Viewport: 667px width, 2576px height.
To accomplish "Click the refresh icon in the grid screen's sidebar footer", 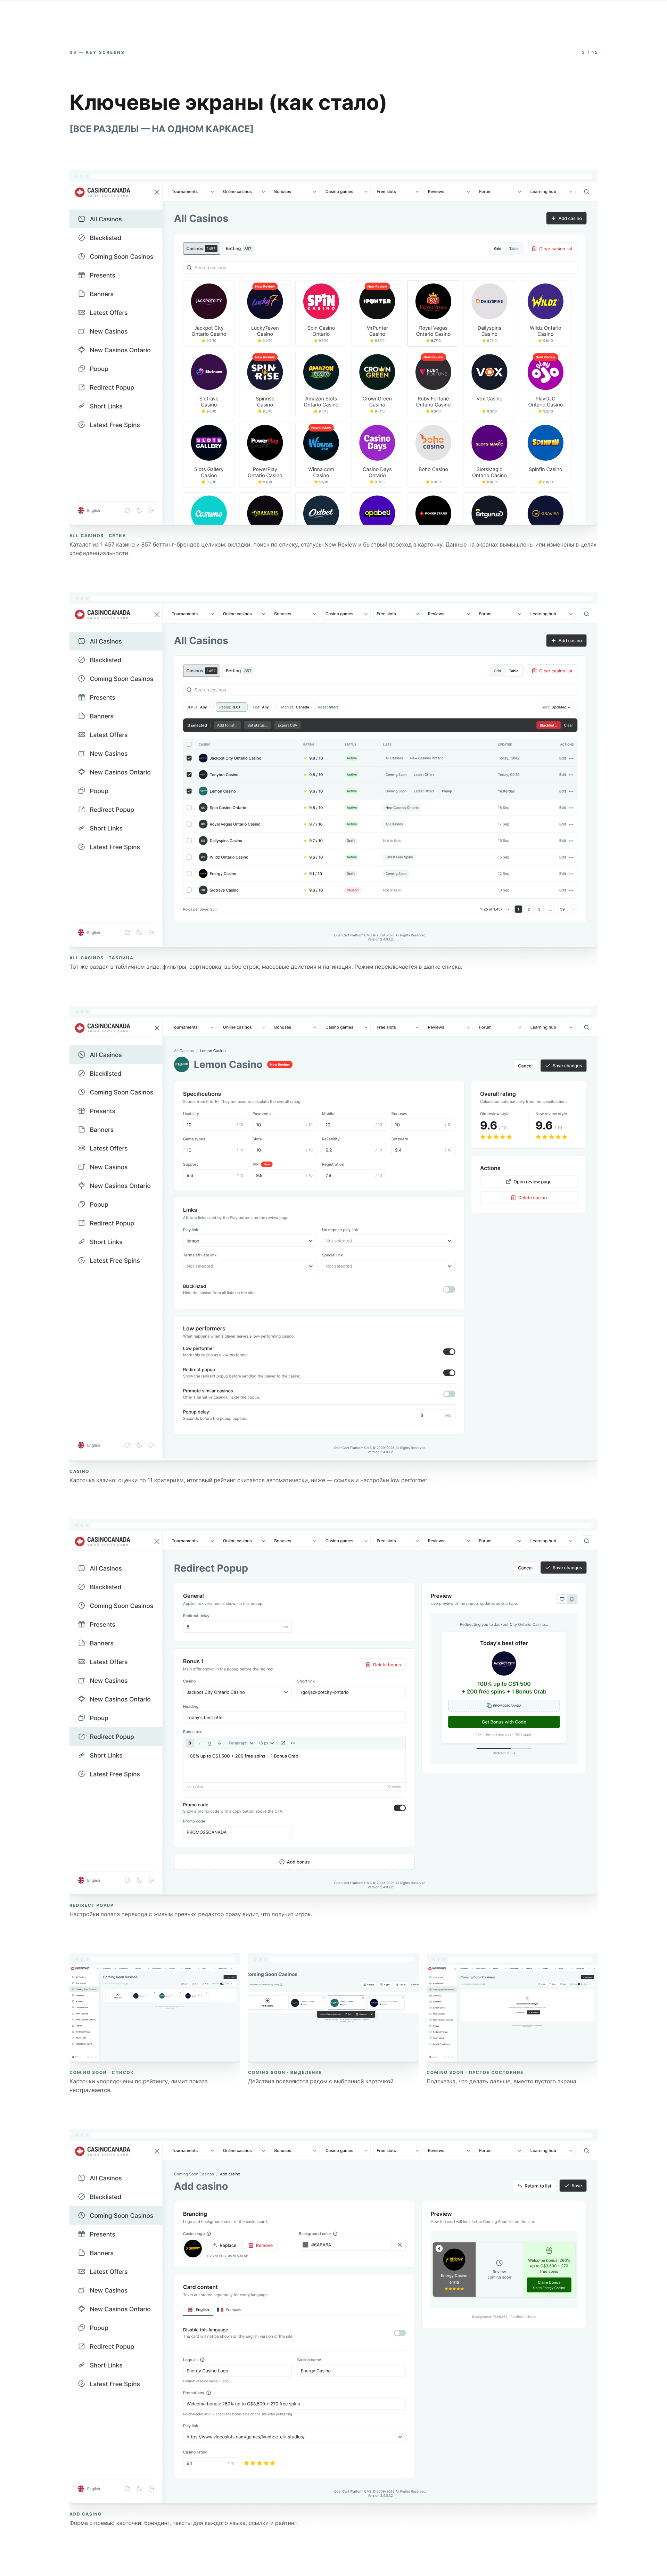I will point(127,510).
